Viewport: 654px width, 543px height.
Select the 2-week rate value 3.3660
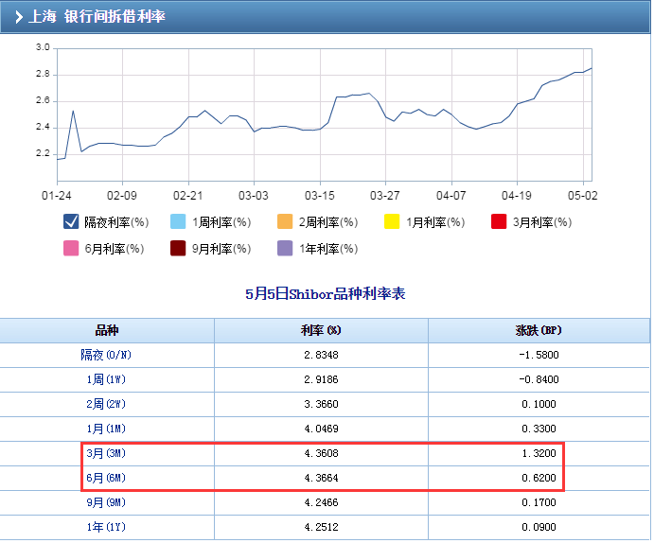[321, 404]
